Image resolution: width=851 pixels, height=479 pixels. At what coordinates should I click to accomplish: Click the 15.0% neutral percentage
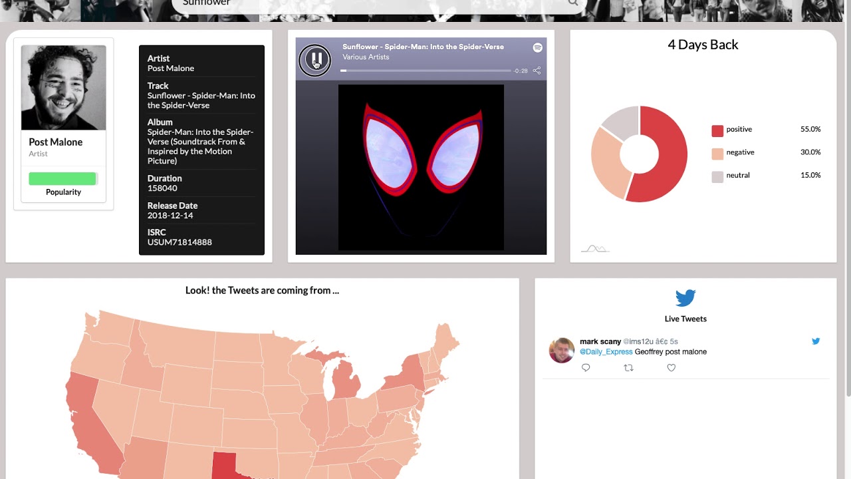[x=810, y=175]
